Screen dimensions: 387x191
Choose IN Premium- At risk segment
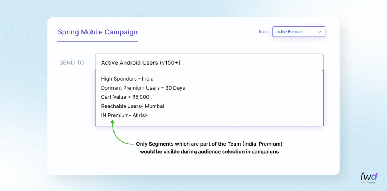click(124, 115)
